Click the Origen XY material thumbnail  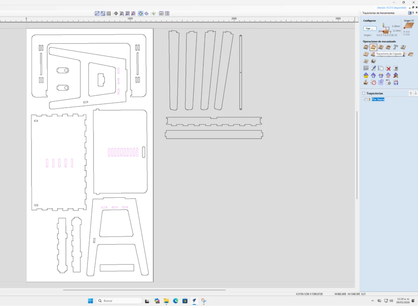409,26
